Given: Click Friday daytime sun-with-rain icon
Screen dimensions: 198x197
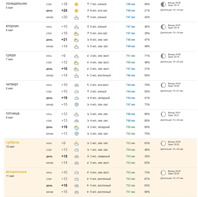Looking at the screenshot, I should point(76,127).
